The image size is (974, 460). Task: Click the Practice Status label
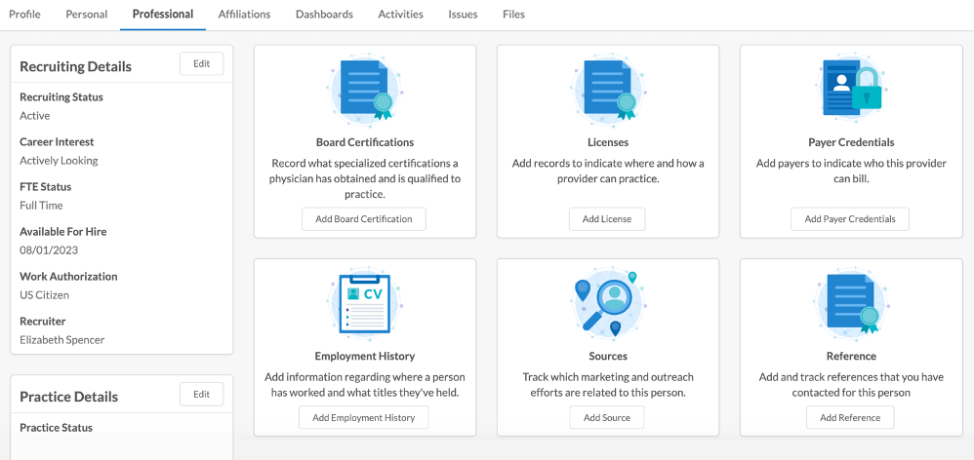click(56, 427)
